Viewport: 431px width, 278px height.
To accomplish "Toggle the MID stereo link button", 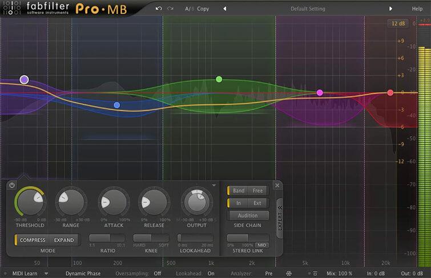I will 261,245.
